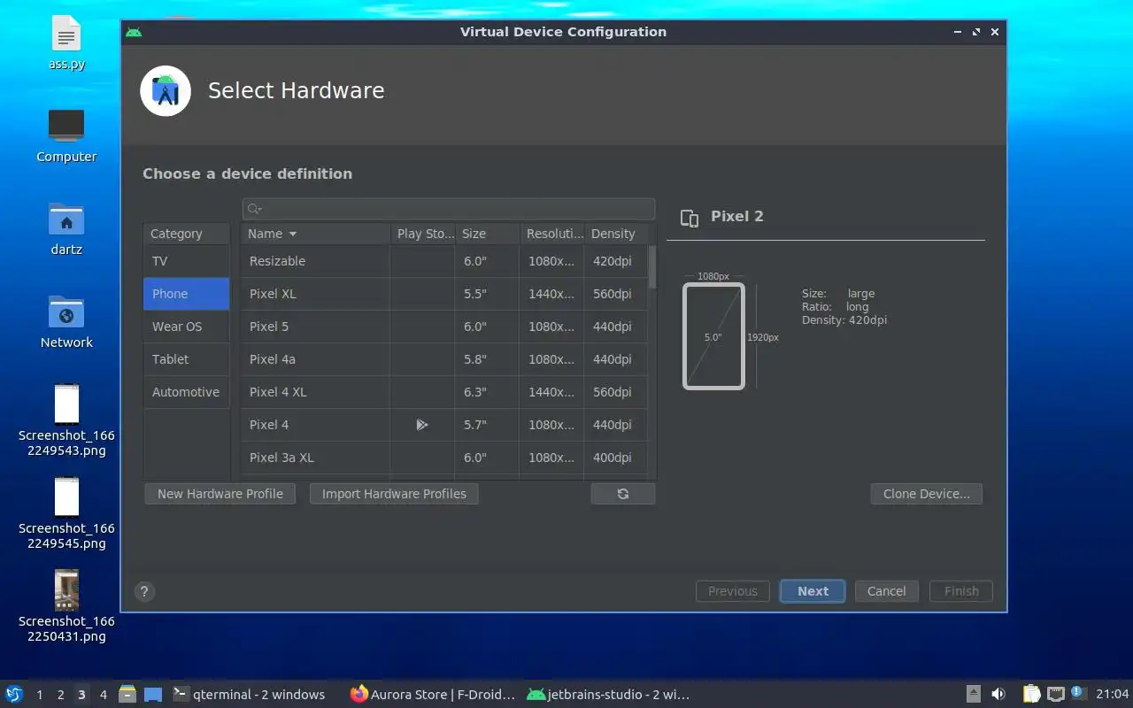The image size is (1133, 708).
Task: Click the Cancel button
Action: [886, 591]
